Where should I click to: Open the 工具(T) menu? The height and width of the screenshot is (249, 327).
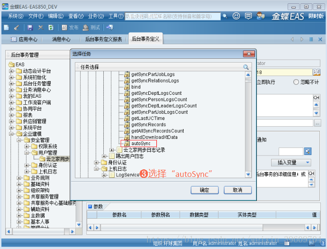tap(116, 16)
